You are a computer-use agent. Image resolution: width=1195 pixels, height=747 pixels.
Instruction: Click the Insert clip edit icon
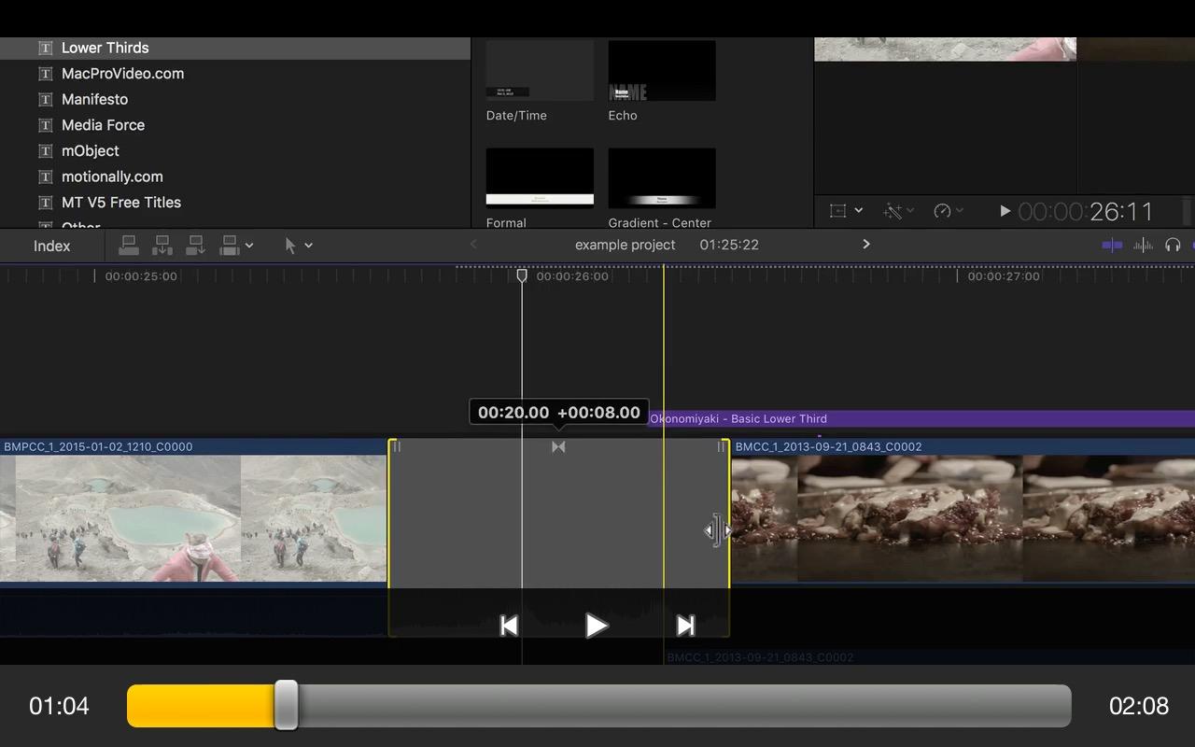(162, 246)
